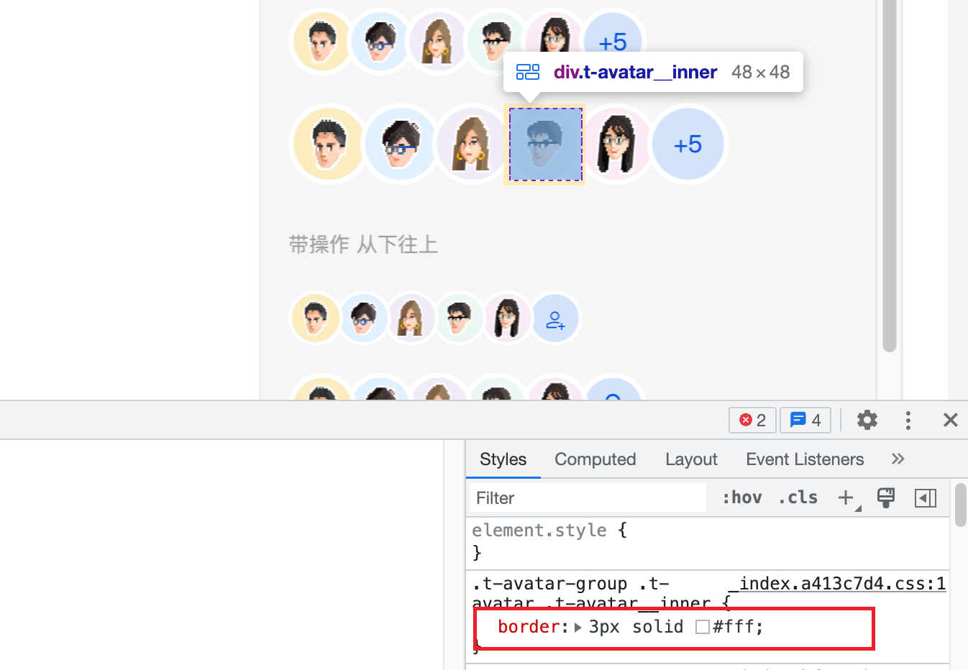
Task: Toggle common rendering emulations paintbrush
Action: pos(885,497)
